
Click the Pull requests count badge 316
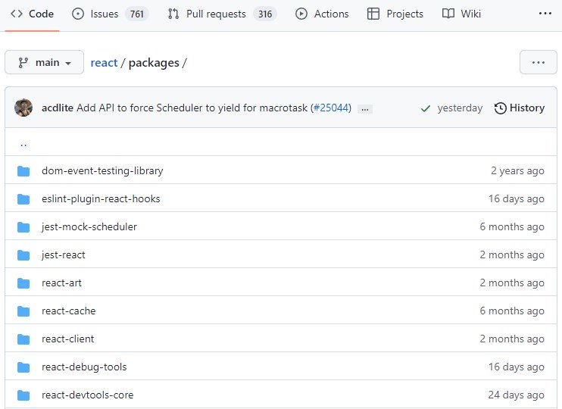coord(265,14)
